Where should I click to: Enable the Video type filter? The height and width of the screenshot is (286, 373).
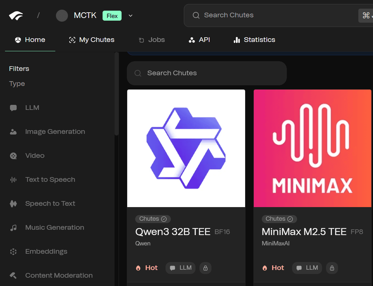pos(35,155)
